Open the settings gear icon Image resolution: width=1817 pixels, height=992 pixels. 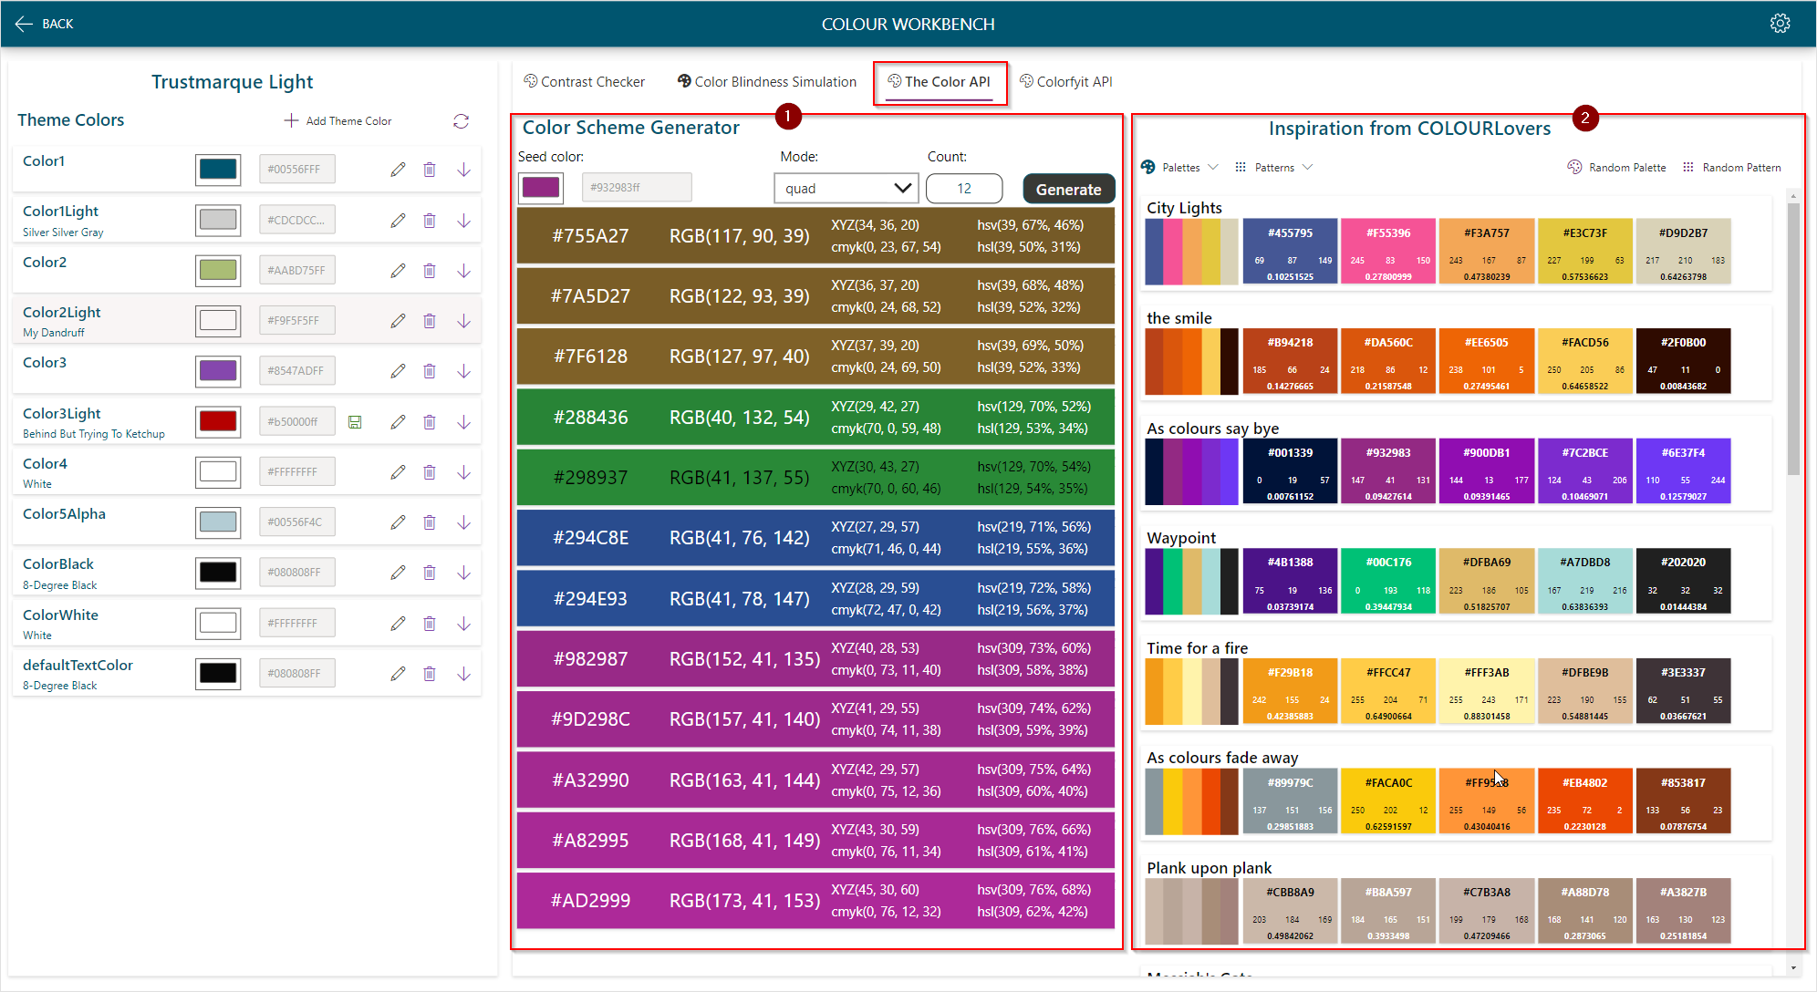1780,24
